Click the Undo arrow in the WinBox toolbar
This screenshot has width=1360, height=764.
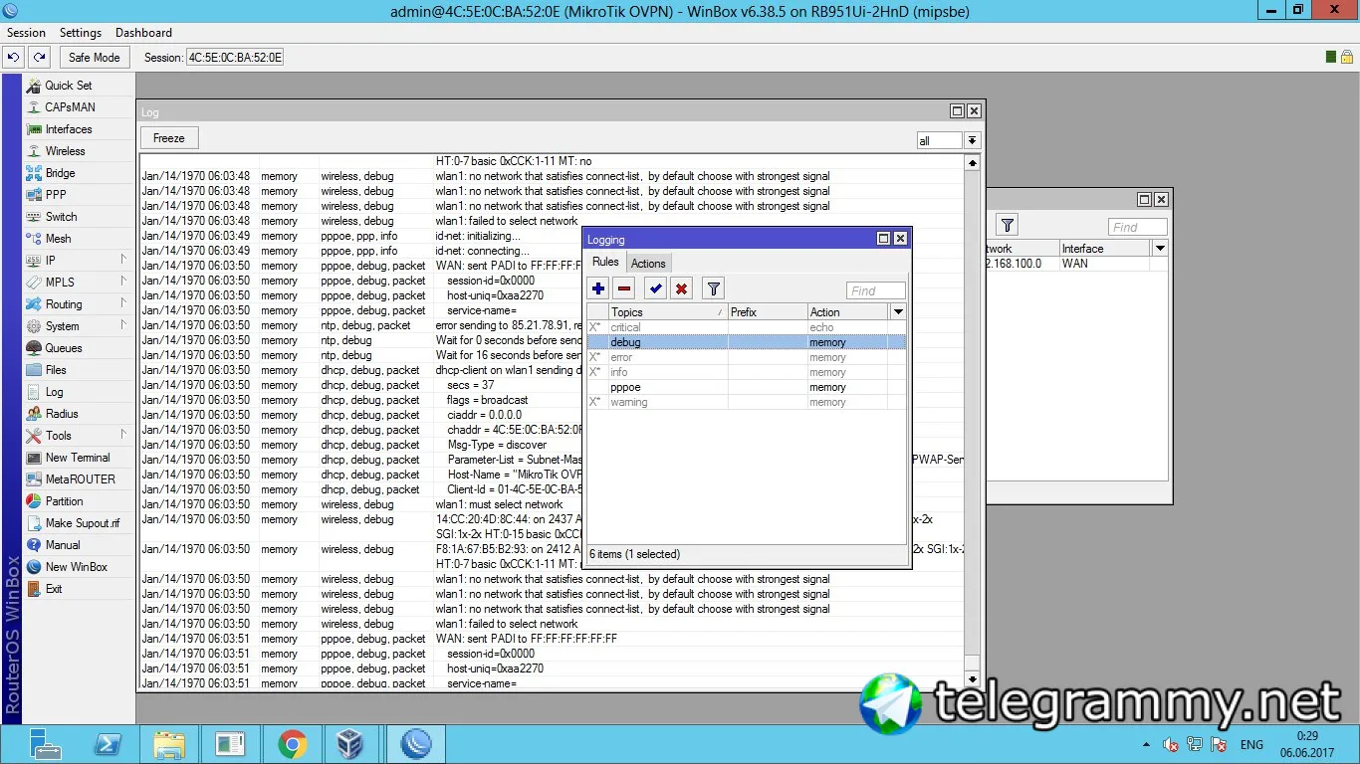(14, 58)
